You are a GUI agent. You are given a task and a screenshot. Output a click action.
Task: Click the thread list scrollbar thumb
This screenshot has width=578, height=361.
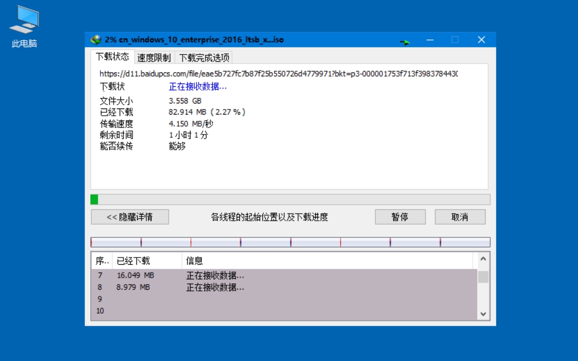pos(483,276)
